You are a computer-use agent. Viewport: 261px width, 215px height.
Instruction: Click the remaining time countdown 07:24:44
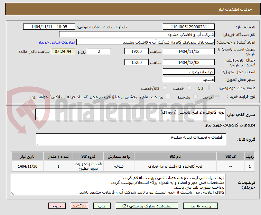pos(63,51)
